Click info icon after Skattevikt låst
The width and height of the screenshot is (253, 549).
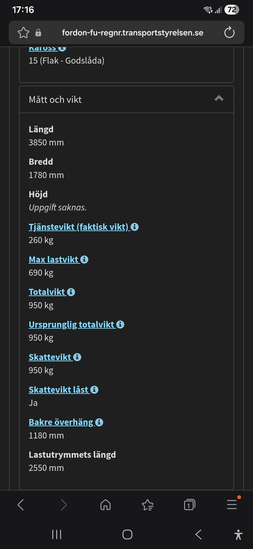click(94, 390)
